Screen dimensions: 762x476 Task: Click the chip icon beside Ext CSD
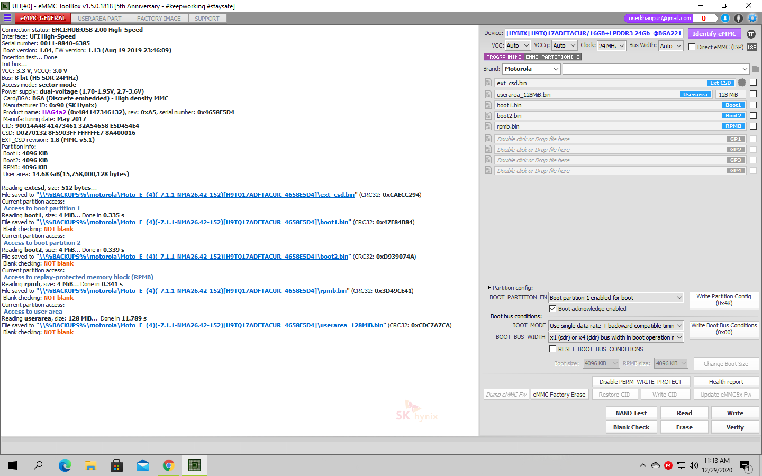pyautogui.click(x=742, y=83)
